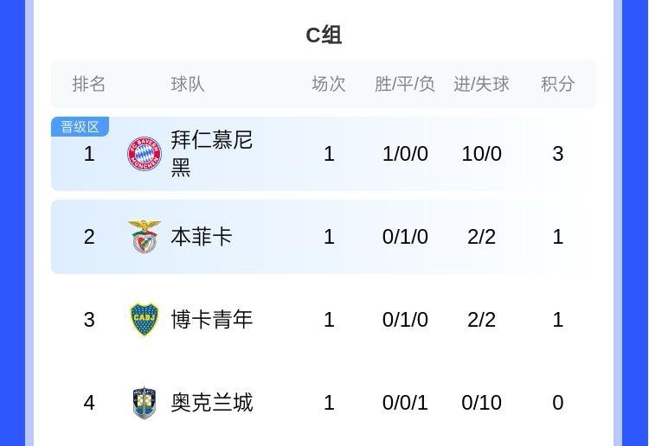
Task: Click the Boca Juniors CABJ badge
Action: coord(145,320)
